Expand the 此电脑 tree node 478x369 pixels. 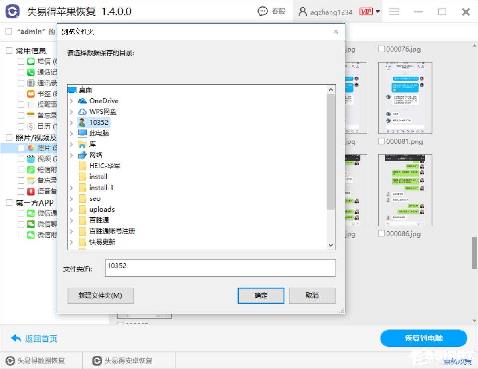point(71,133)
